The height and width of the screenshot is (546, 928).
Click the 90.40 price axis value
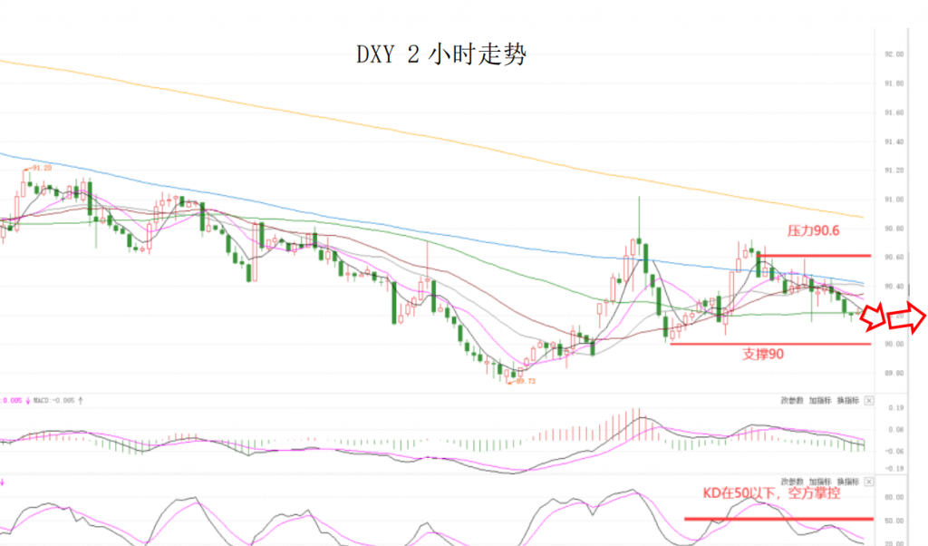[894, 287]
